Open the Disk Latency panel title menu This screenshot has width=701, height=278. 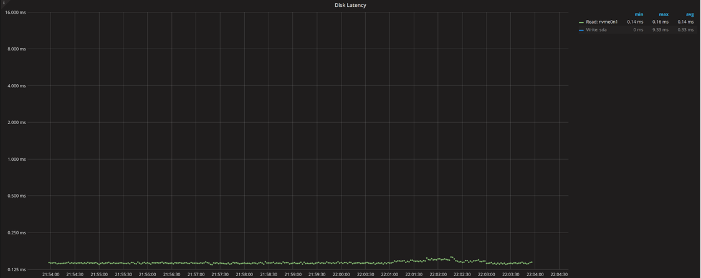pyautogui.click(x=350, y=5)
